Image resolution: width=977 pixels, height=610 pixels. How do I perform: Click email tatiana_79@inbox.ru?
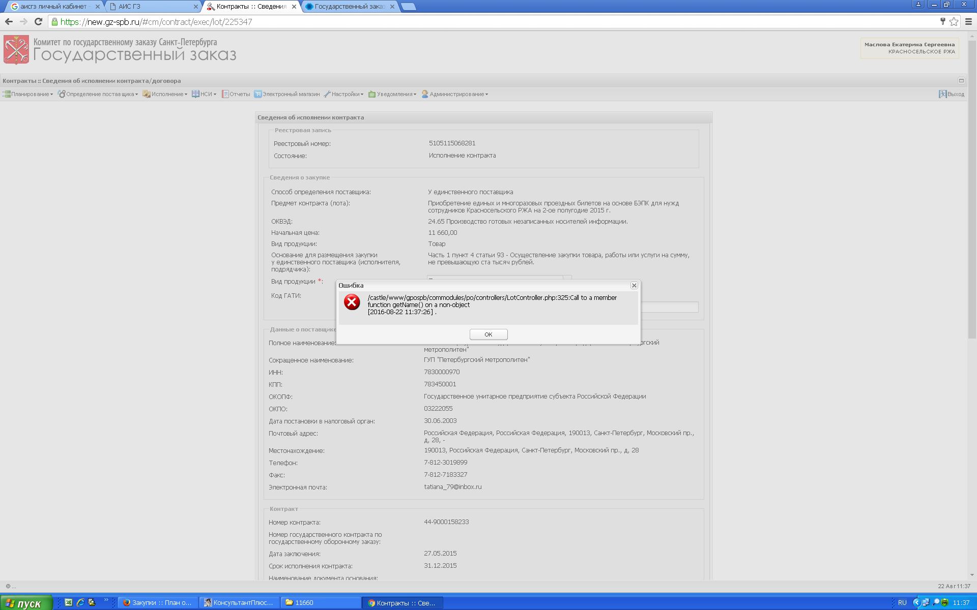pyautogui.click(x=453, y=487)
